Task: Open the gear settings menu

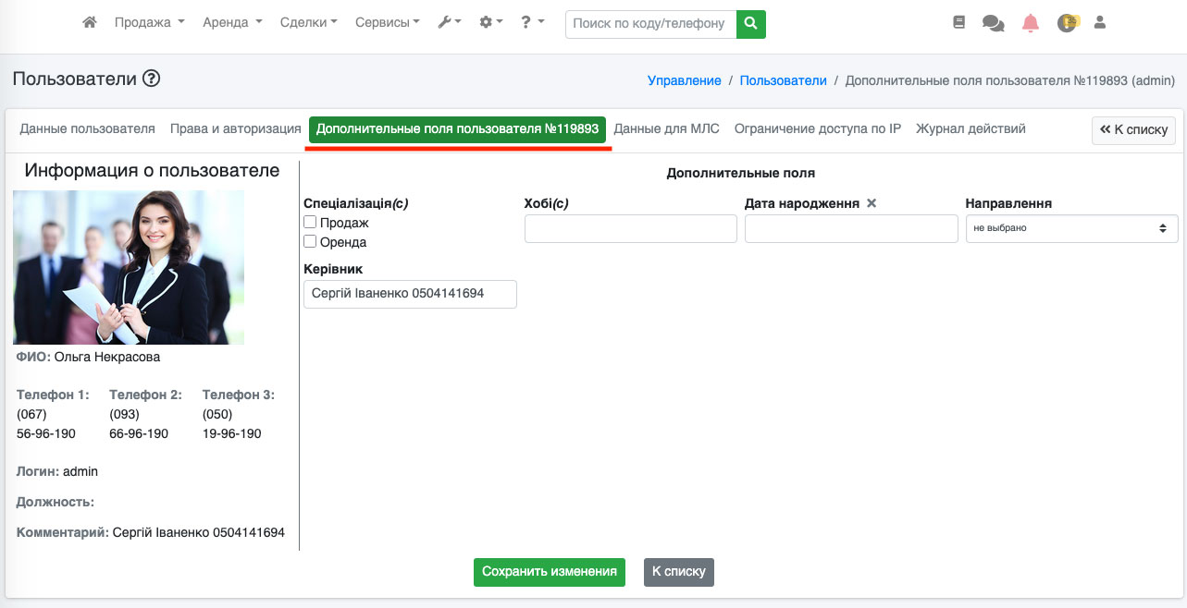Action: click(x=490, y=22)
